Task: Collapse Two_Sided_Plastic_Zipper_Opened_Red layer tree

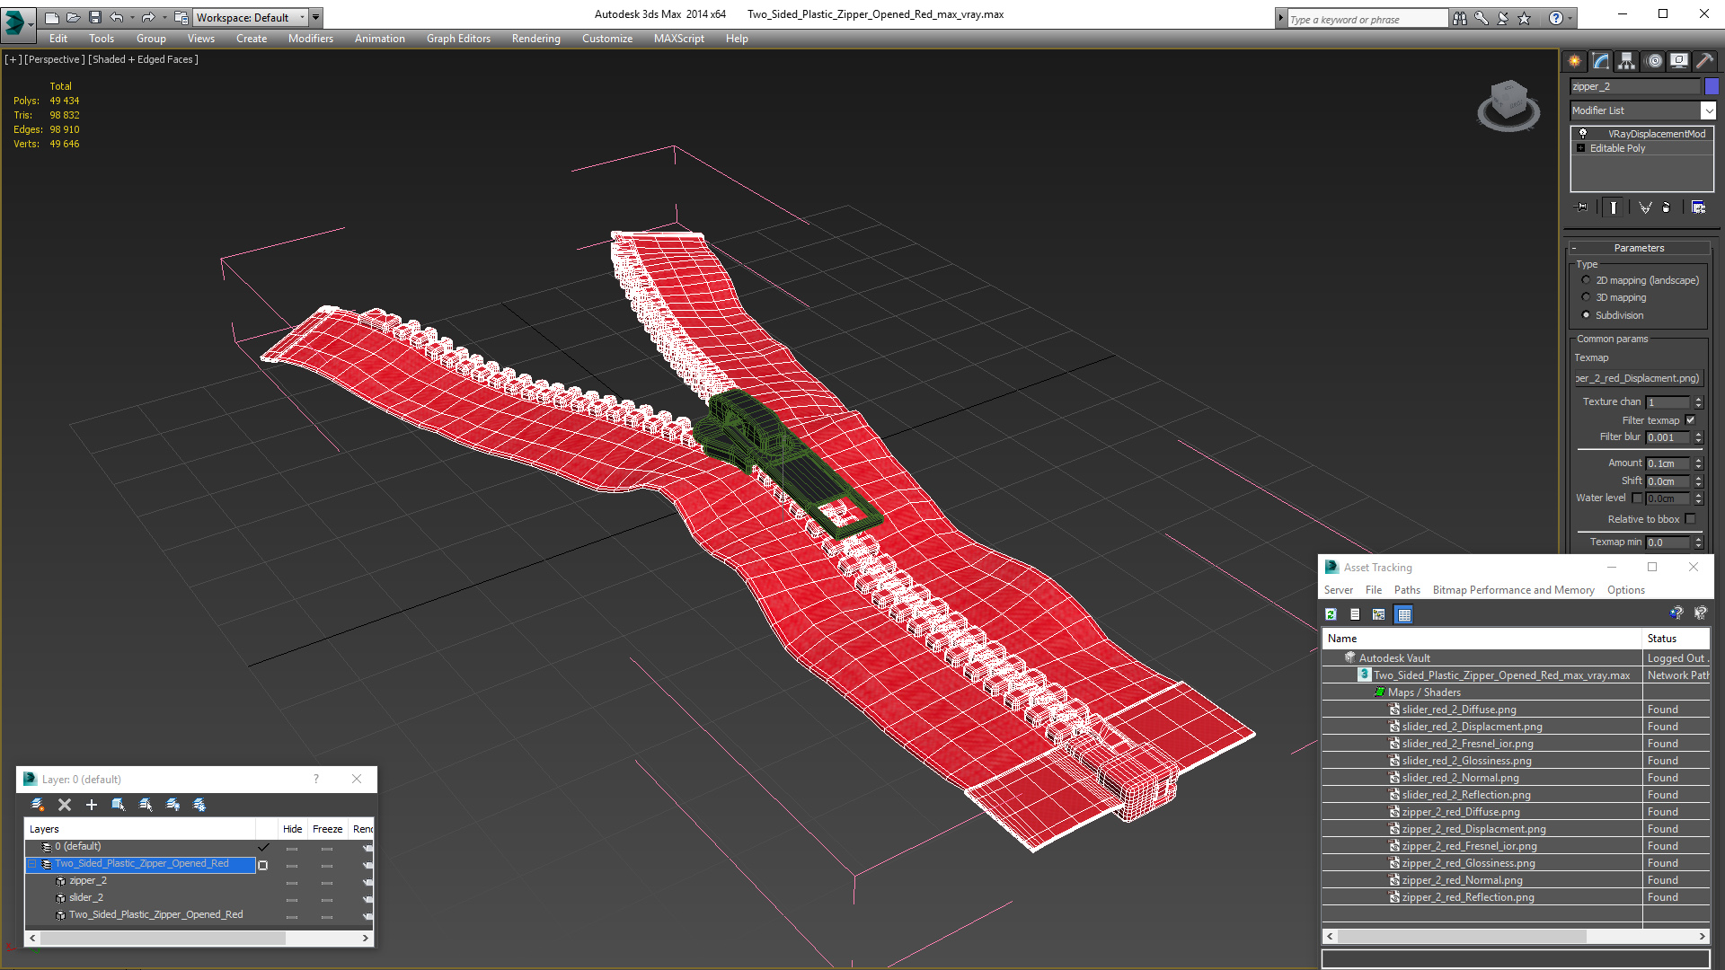Action: tap(32, 864)
